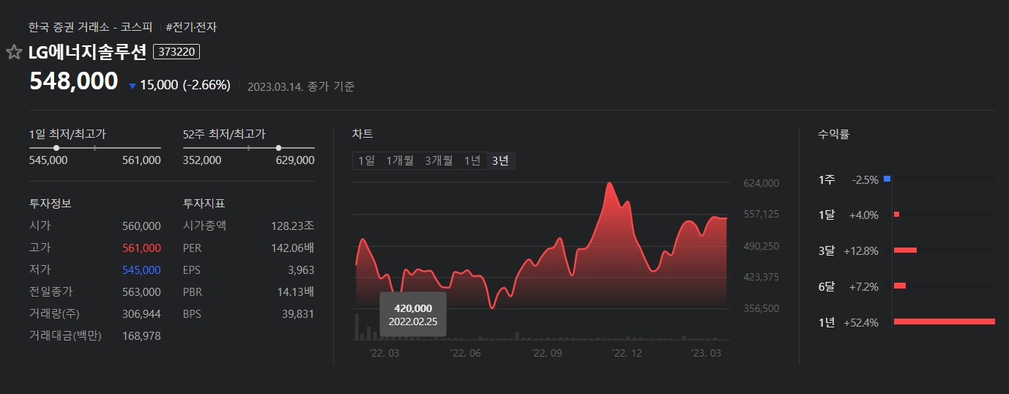Click the 1일 최저/최고가 range slider dot

click(x=56, y=148)
